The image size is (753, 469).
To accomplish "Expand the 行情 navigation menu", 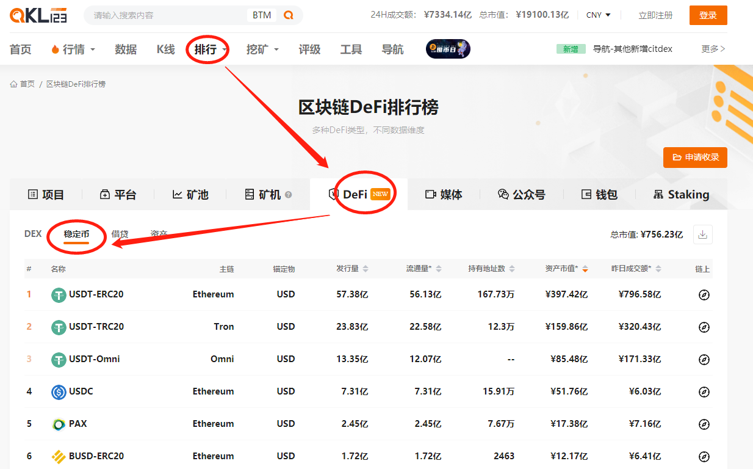I will tap(73, 49).
